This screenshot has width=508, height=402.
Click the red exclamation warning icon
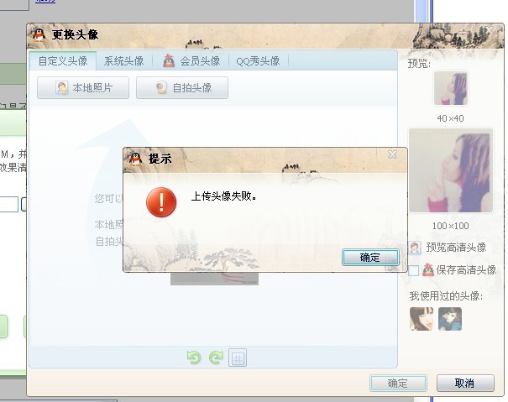coord(161,202)
